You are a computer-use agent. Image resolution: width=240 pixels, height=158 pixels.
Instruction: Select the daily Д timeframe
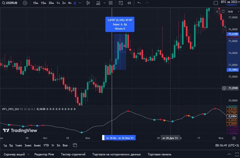tap(75, 3)
